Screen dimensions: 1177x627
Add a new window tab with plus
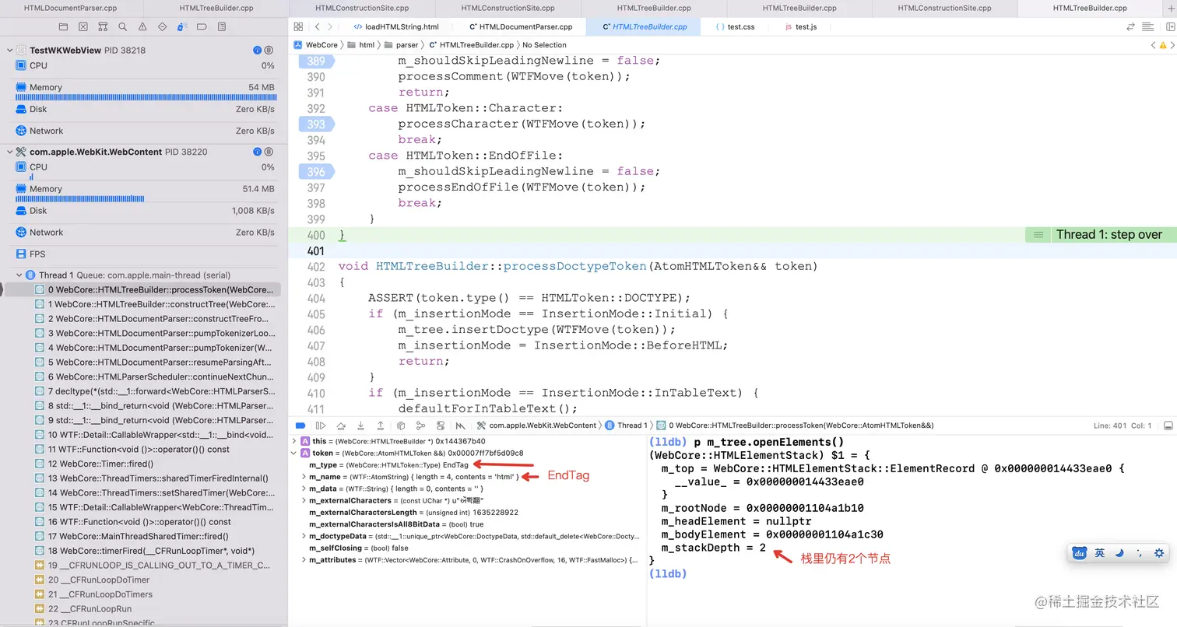coord(1171,8)
